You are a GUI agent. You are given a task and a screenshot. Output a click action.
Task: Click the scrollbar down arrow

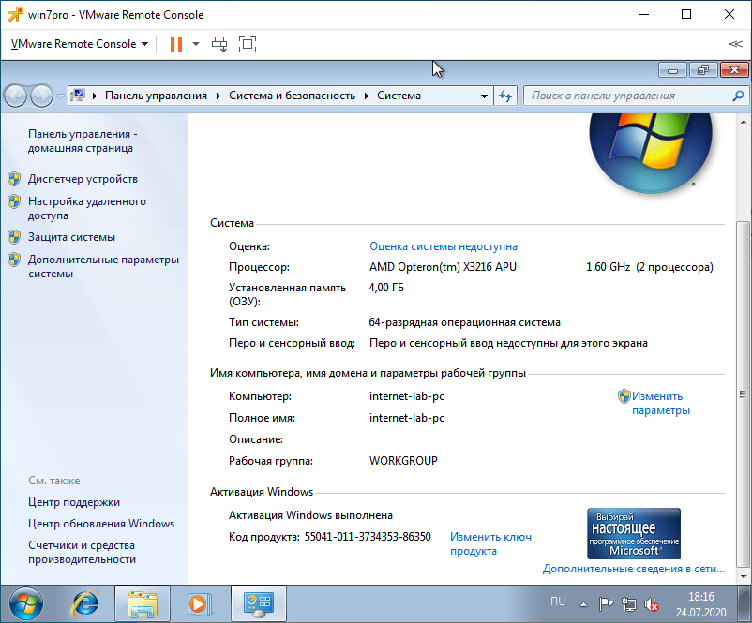[x=744, y=576]
